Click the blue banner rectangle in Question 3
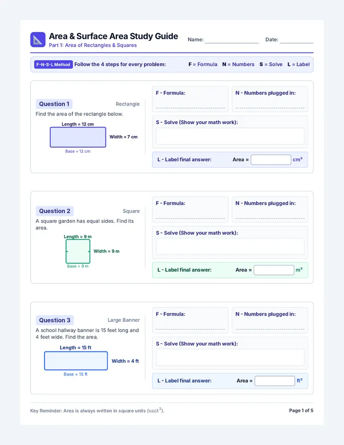 point(76,360)
